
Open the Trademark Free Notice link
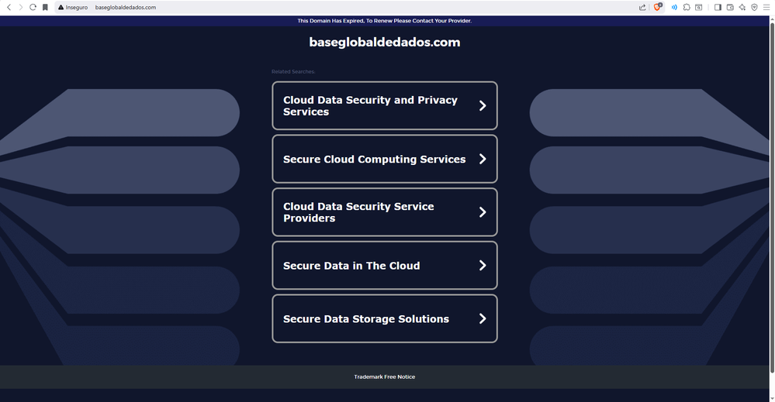(385, 377)
